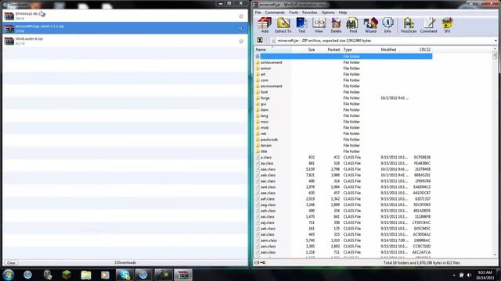
Task: Click the key icon in WinRAR status bar
Action: [263, 262]
